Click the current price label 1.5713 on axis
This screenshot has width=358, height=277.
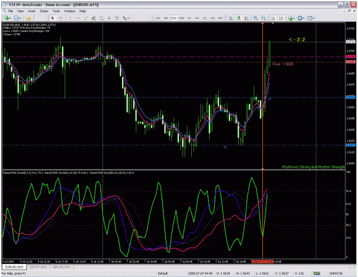[351, 42]
